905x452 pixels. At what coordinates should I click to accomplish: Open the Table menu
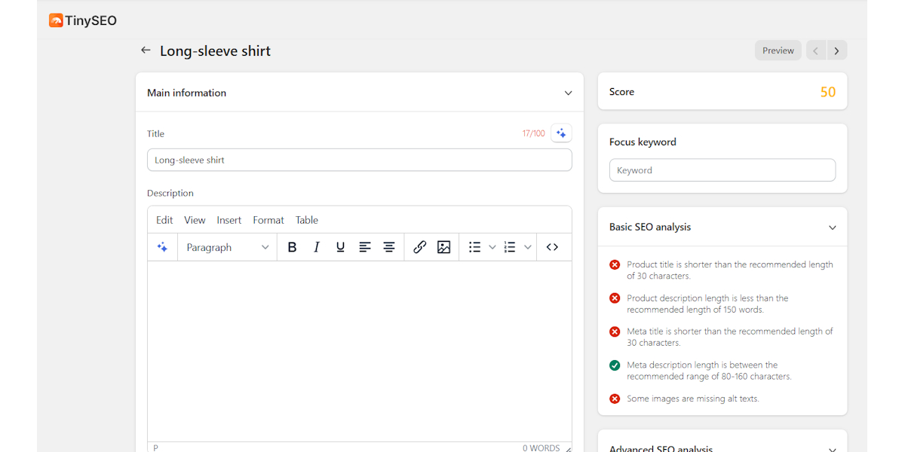point(306,220)
